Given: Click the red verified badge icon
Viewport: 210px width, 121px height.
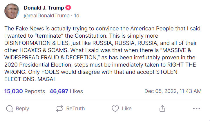Looking at the screenshot, I should pos(68,8).
